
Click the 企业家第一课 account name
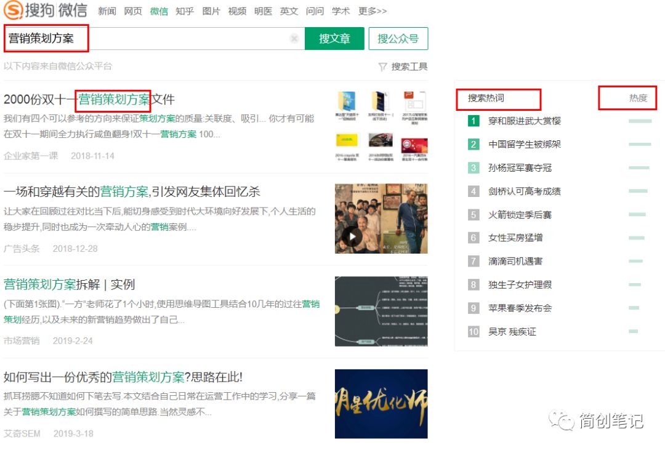tap(31, 156)
